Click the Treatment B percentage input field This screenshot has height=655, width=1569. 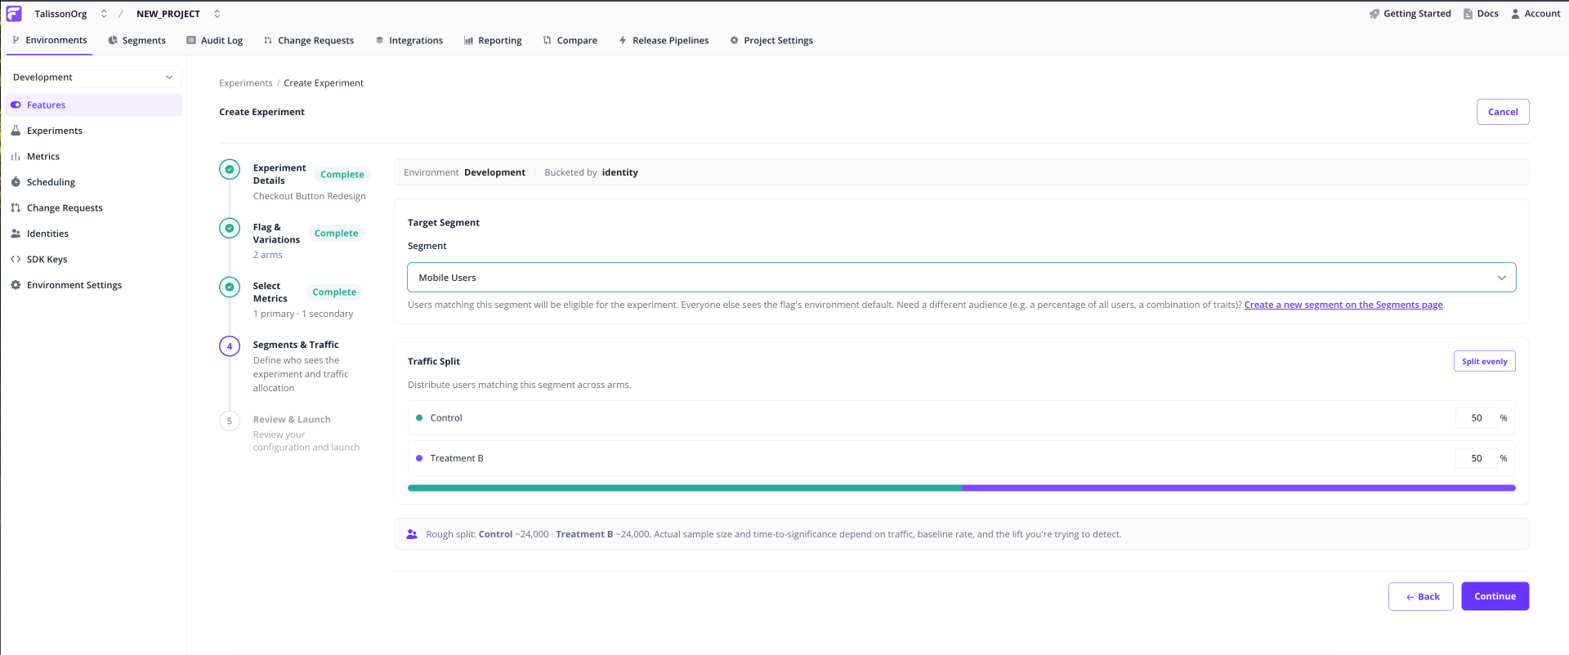click(1477, 458)
